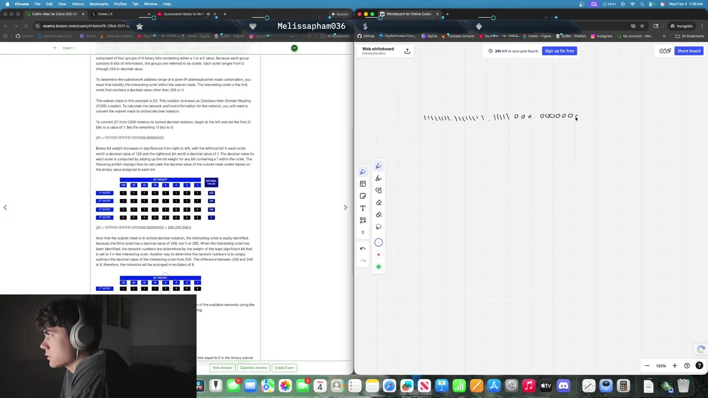Open the Edit menu
708x398 pixels.
[49, 4]
